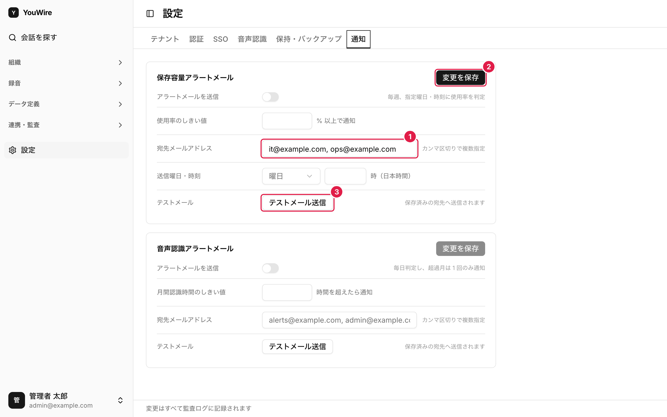Click the settings gear icon in sidebar

pyautogui.click(x=13, y=150)
